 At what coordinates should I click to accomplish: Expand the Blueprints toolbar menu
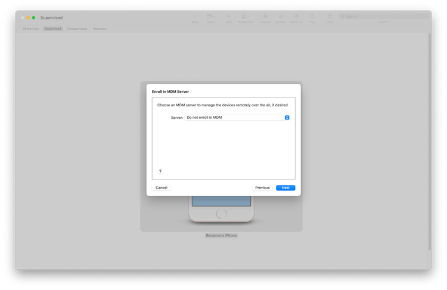[246, 17]
